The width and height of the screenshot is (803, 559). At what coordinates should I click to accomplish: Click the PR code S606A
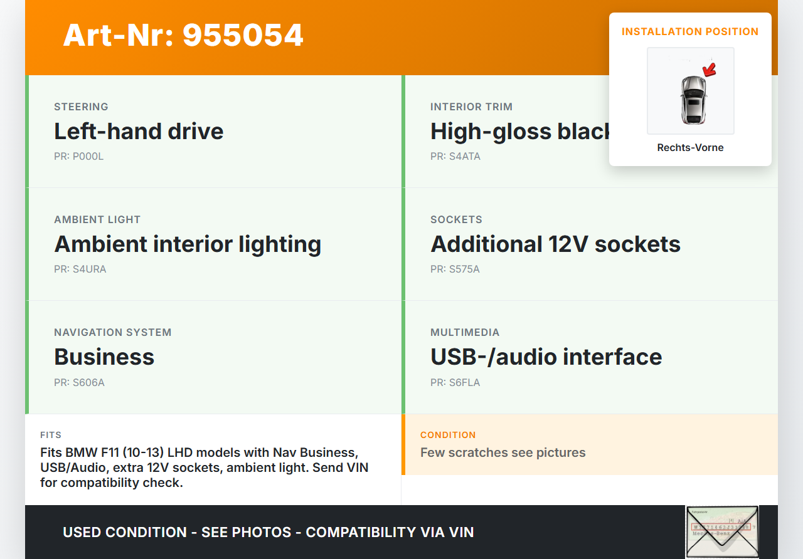79,382
